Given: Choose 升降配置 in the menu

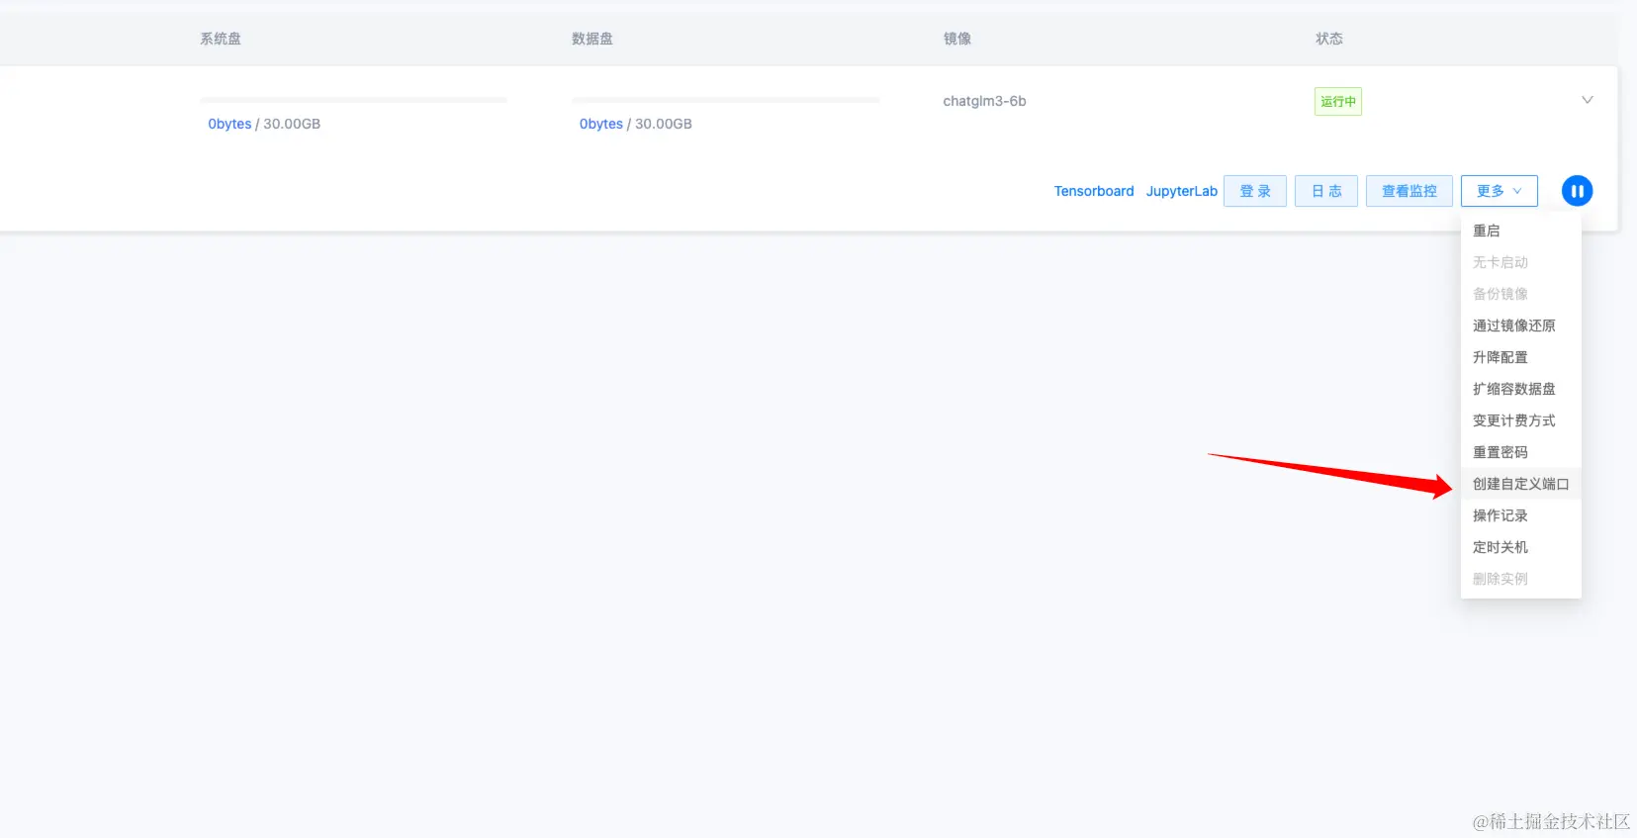Looking at the screenshot, I should click(1521, 357).
